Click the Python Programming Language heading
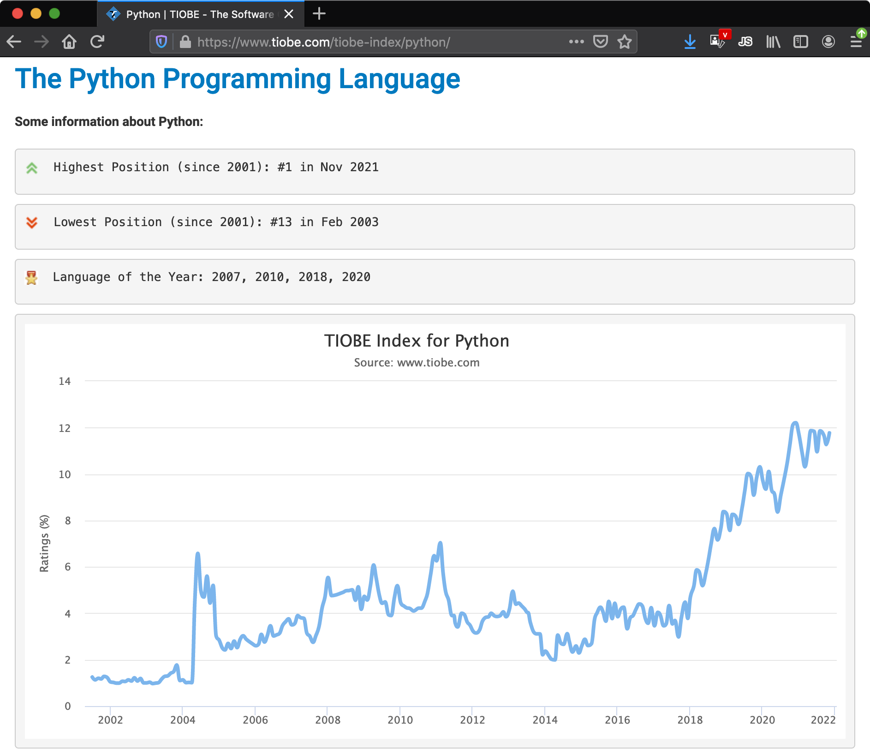This screenshot has height=755, width=870. point(238,79)
